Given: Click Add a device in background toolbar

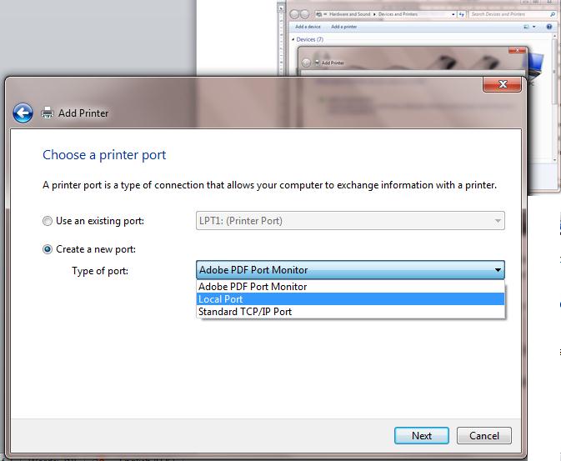Looking at the screenshot, I should coord(308,27).
